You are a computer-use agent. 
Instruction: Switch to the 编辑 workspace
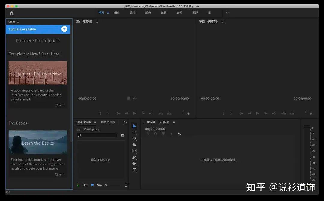[x=133, y=13]
